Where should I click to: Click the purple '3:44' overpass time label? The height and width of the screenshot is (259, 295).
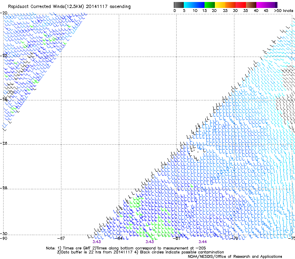coord(203,242)
